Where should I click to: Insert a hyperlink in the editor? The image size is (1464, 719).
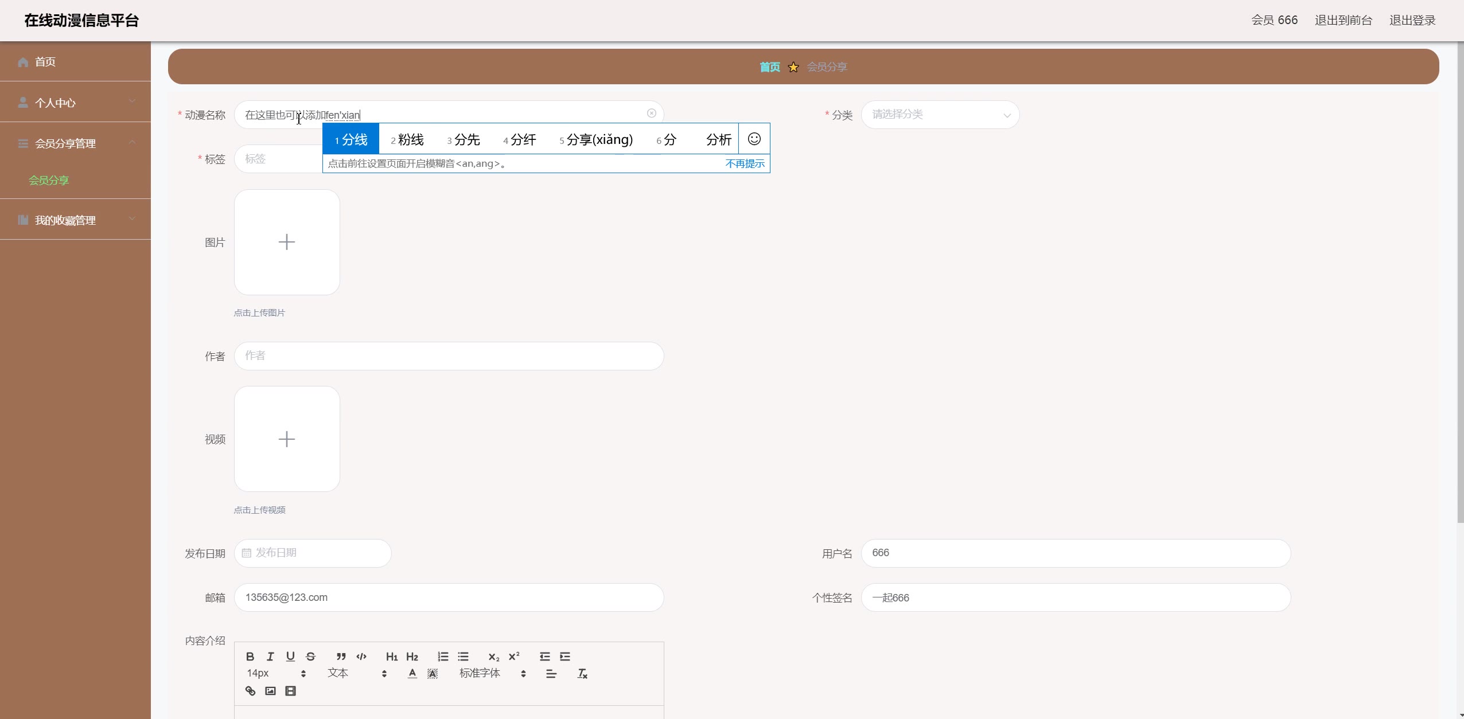coord(250,691)
